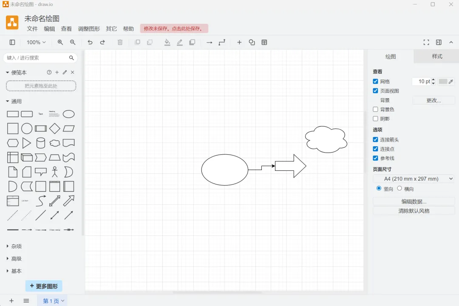Click the zoom in magnifier icon
Screen dimensions: 459x306
(x=60, y=42)
